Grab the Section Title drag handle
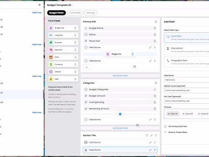Screen dimensions: 209x157 coord(156,135)
